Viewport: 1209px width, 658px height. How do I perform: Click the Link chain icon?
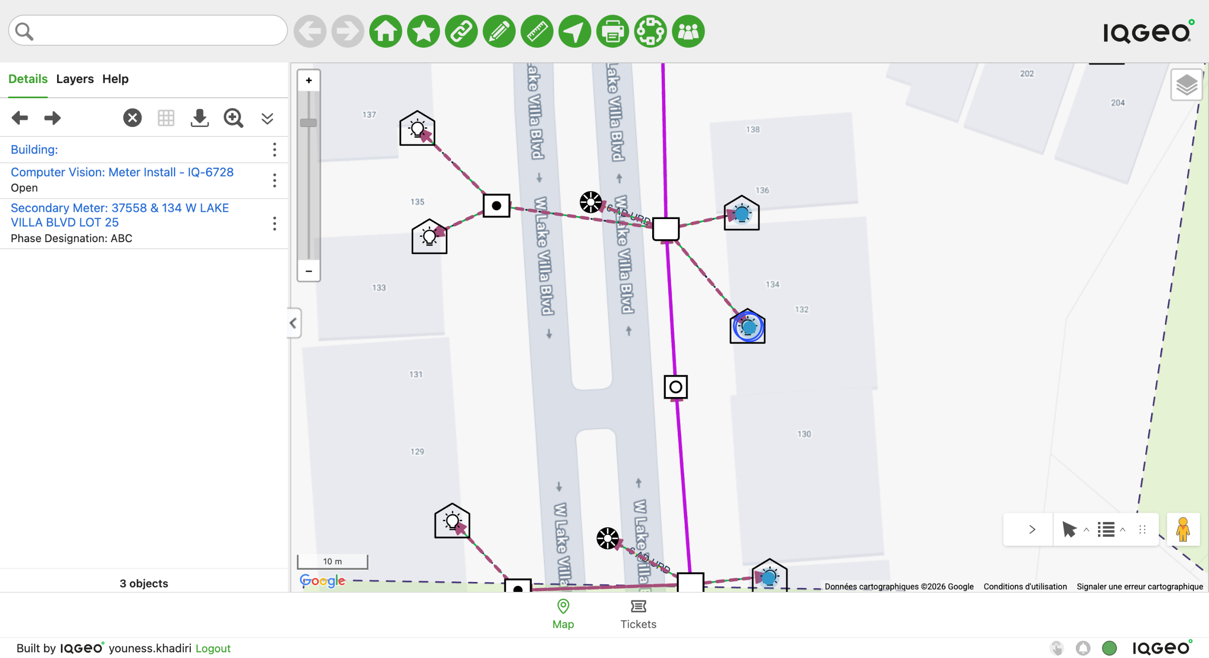[461, 32]
